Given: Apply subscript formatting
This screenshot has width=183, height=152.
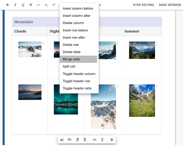Looking at the screenshot, I should click(46, 5).
